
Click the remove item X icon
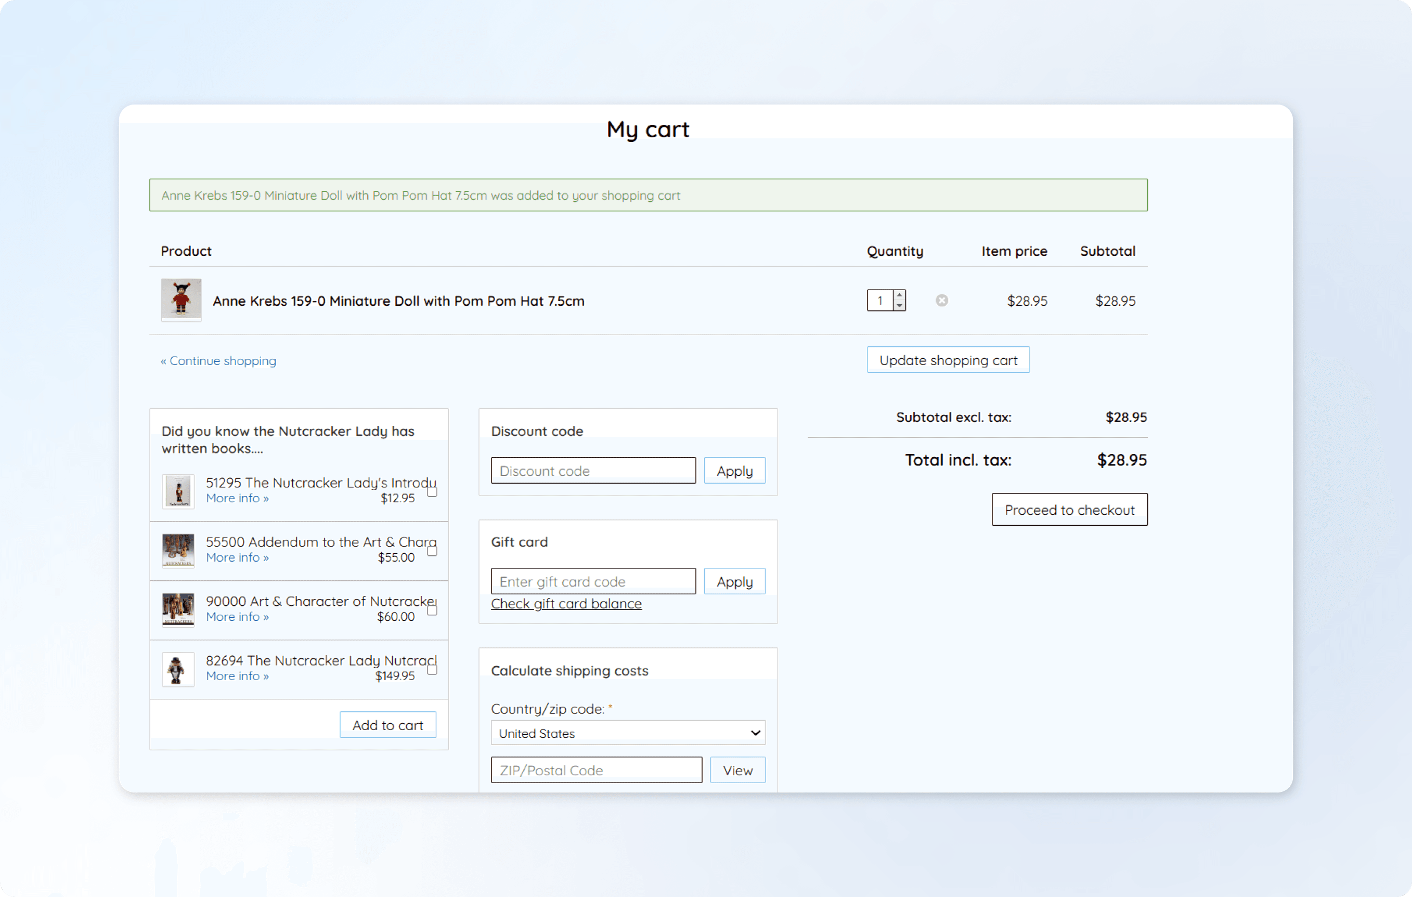pyautogui.click(x=941, y=300)
